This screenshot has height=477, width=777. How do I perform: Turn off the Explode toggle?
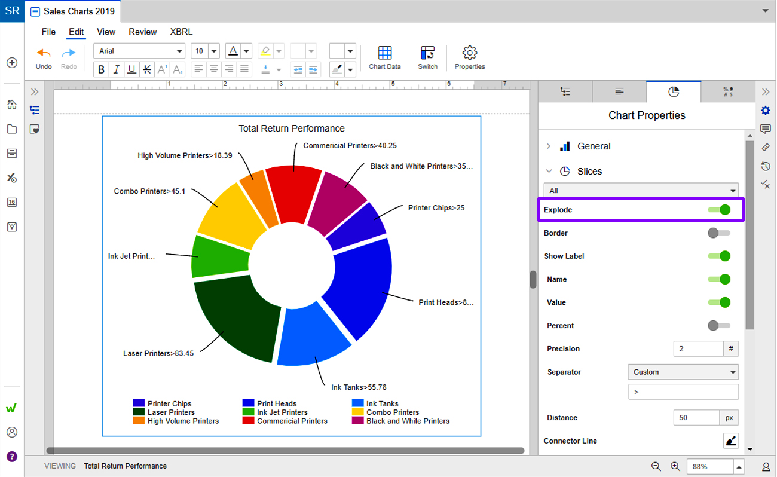719,210
